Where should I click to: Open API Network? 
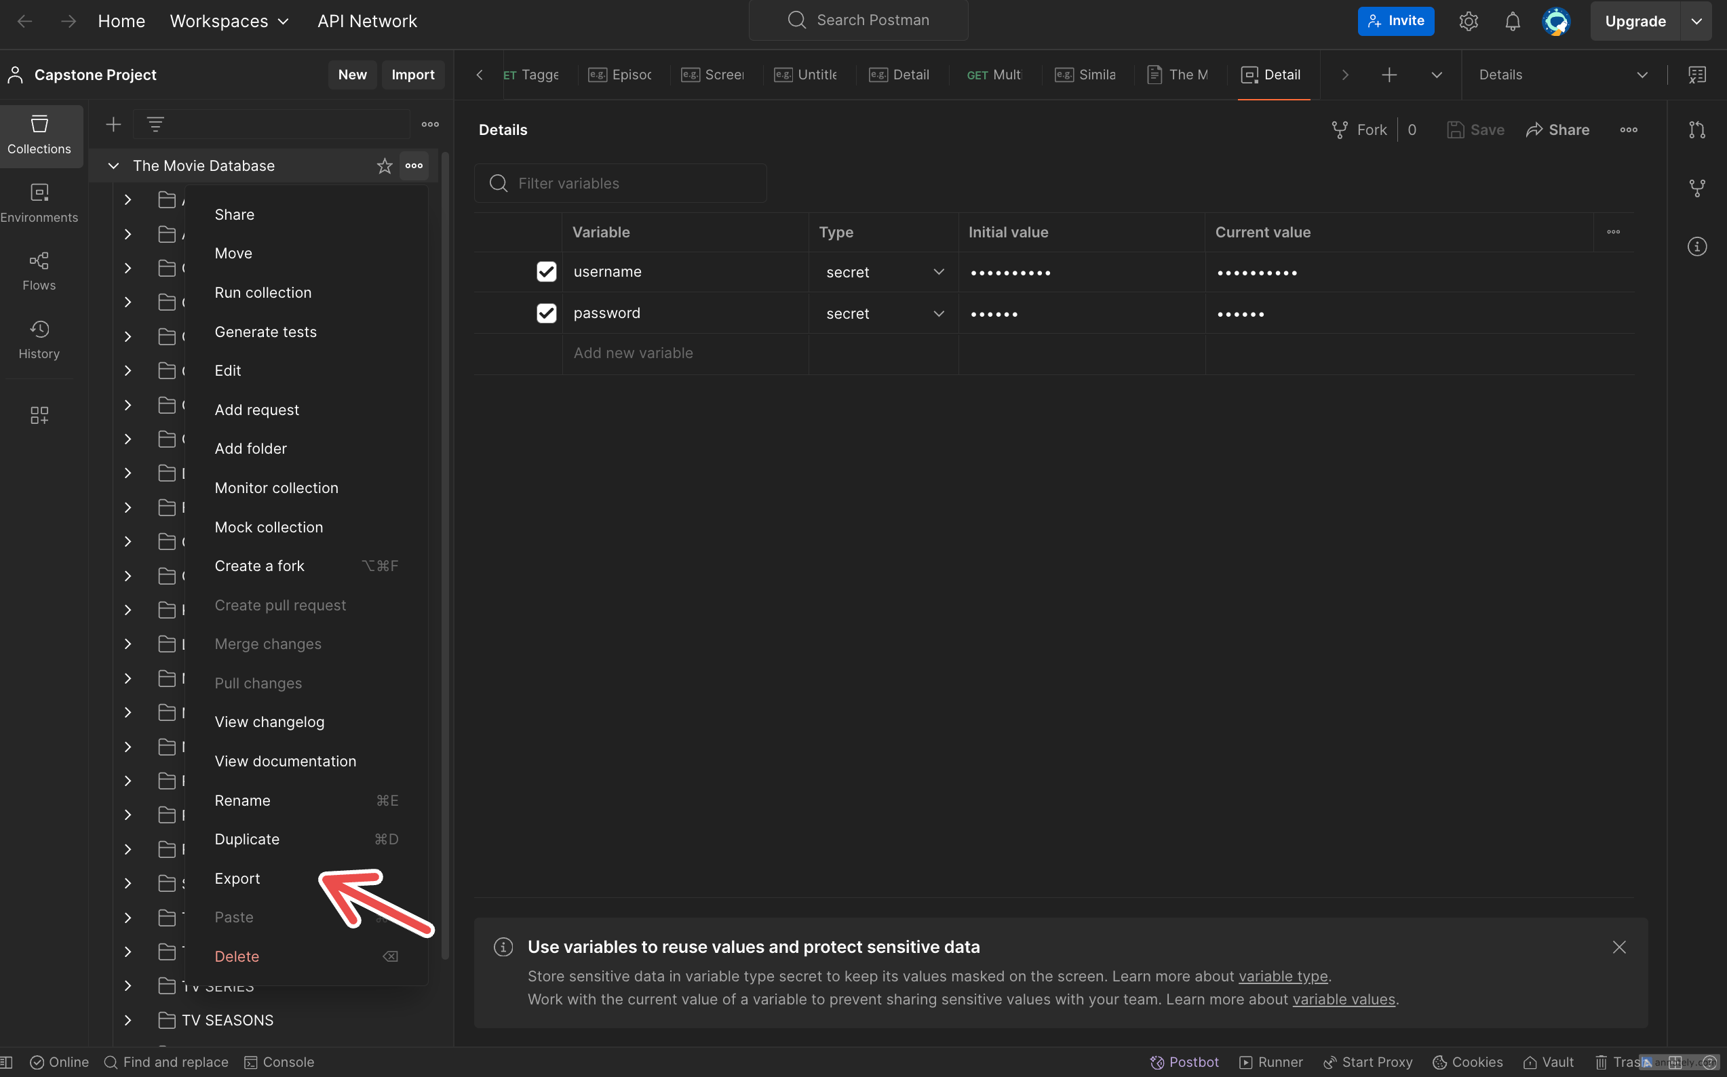tap(367, 22)
